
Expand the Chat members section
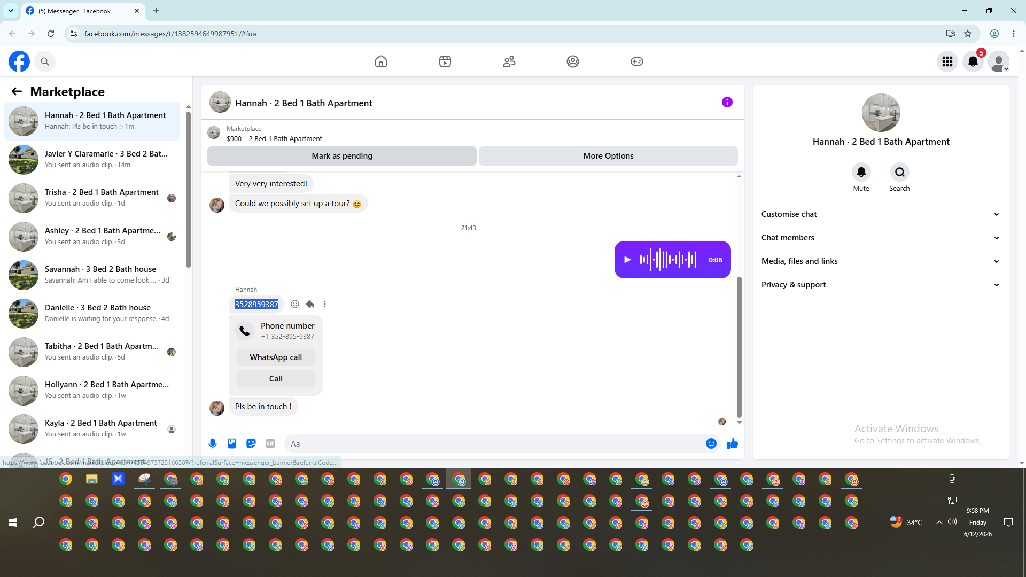tap(881, 238)
